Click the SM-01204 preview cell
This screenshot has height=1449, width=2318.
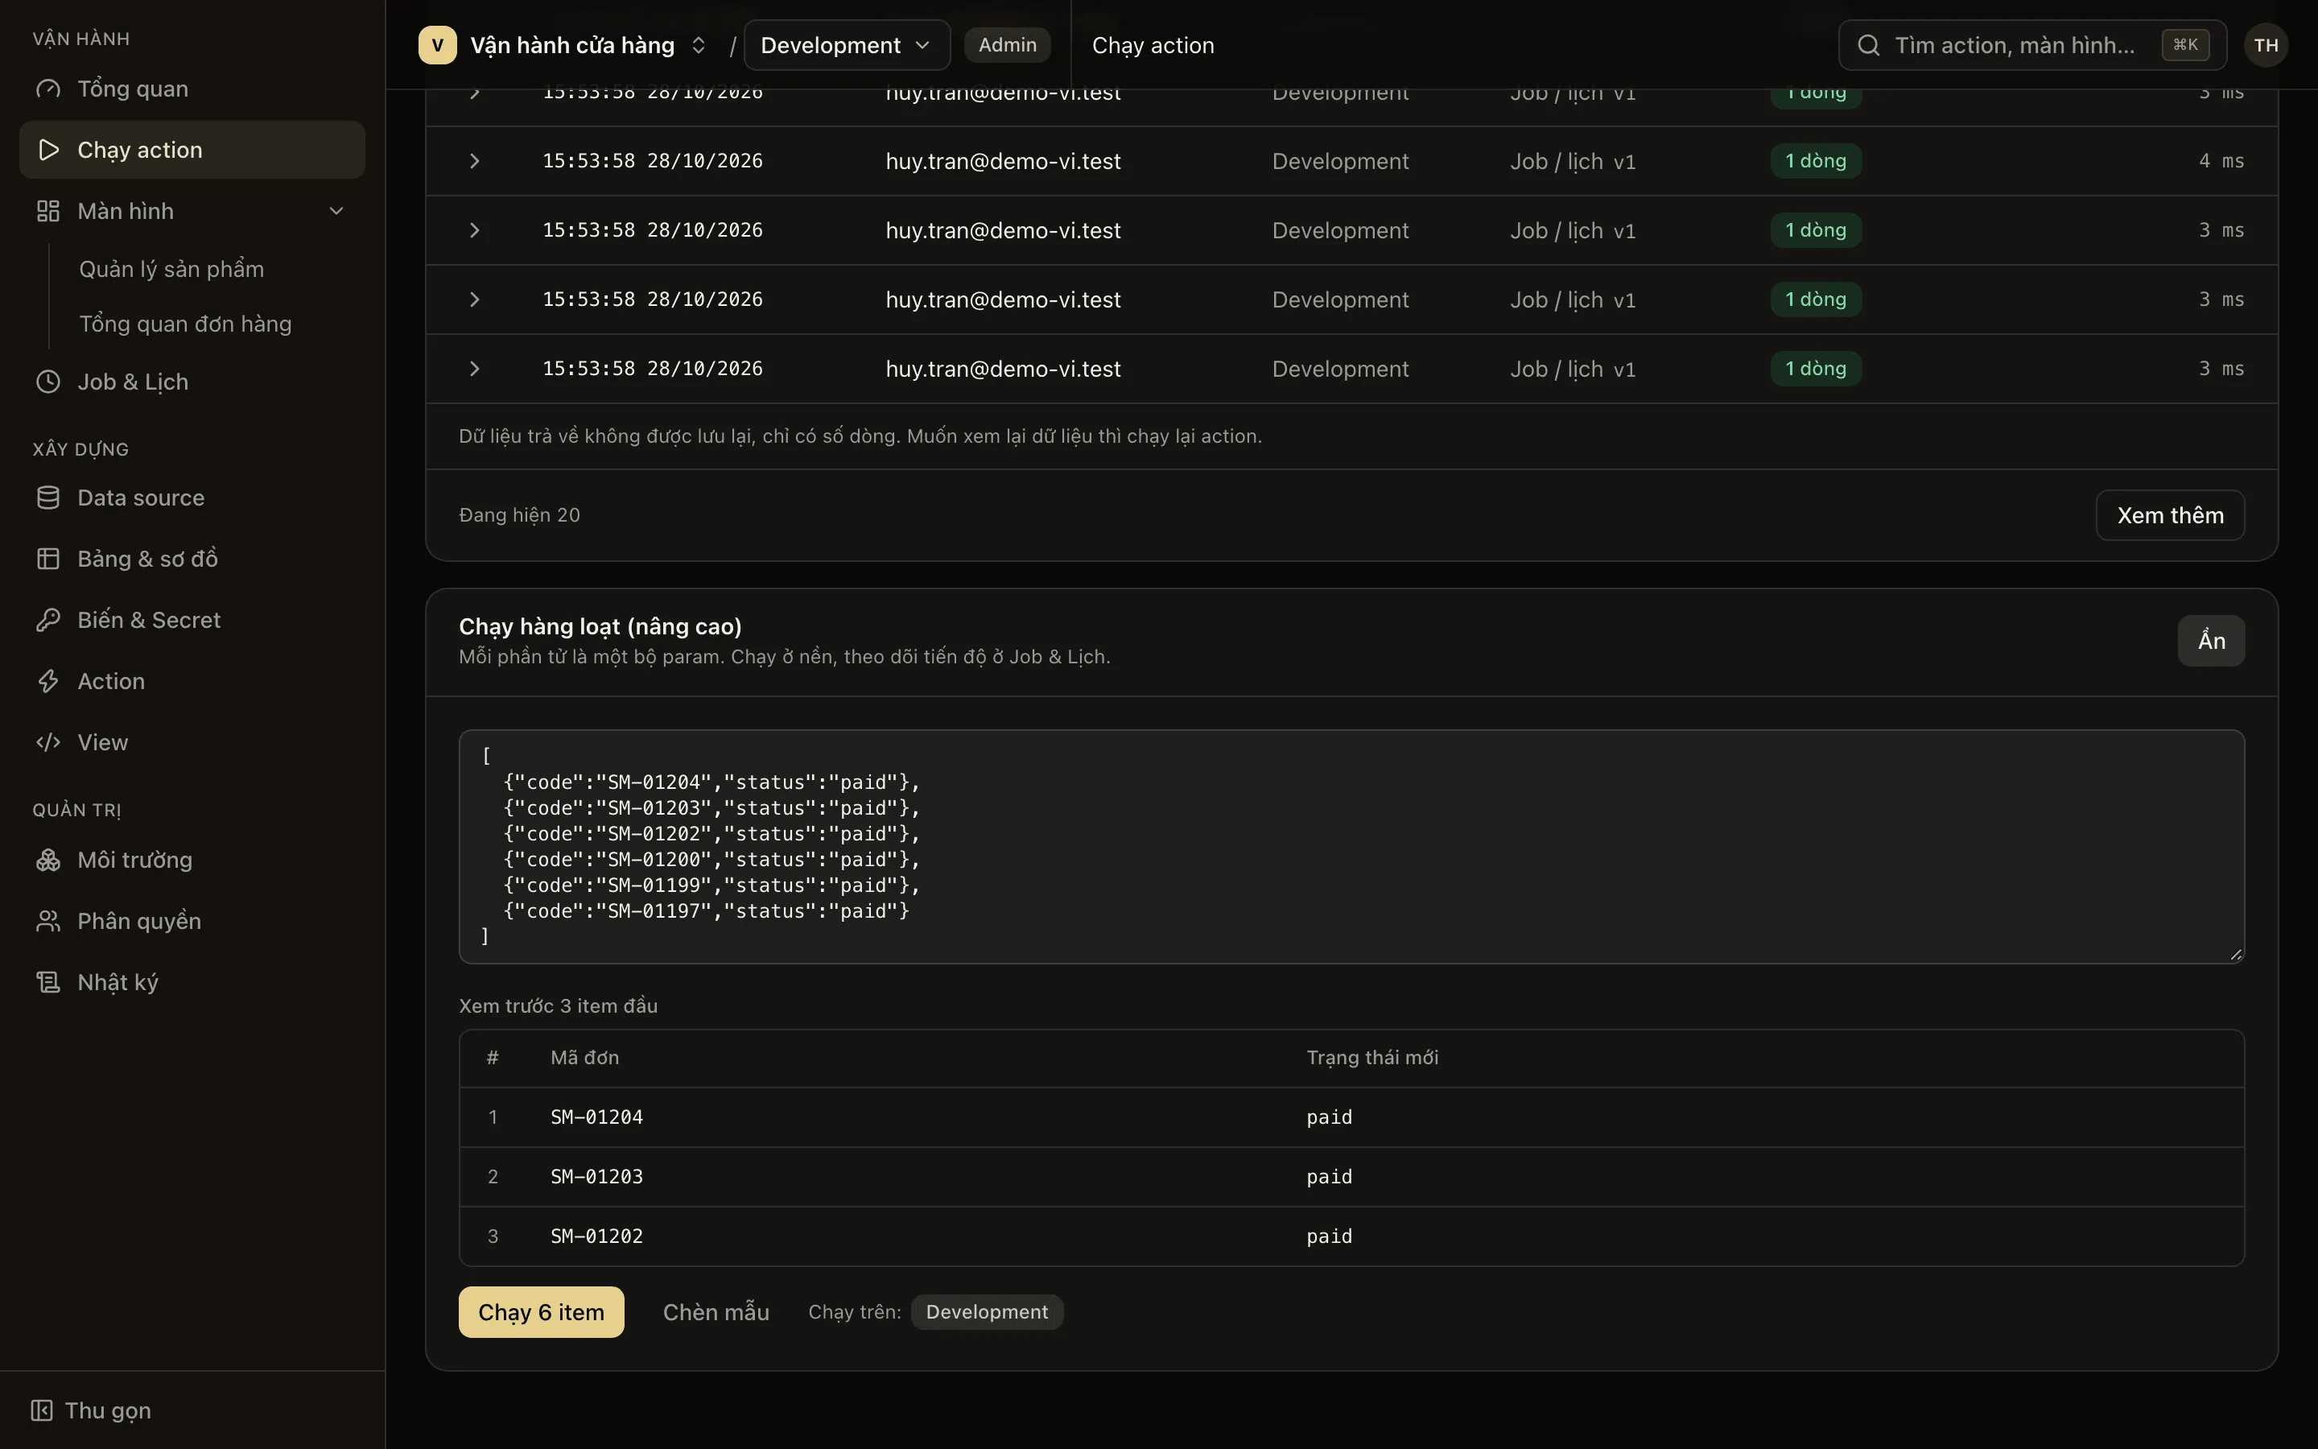pyautogui.click(x=596, y=1117)
